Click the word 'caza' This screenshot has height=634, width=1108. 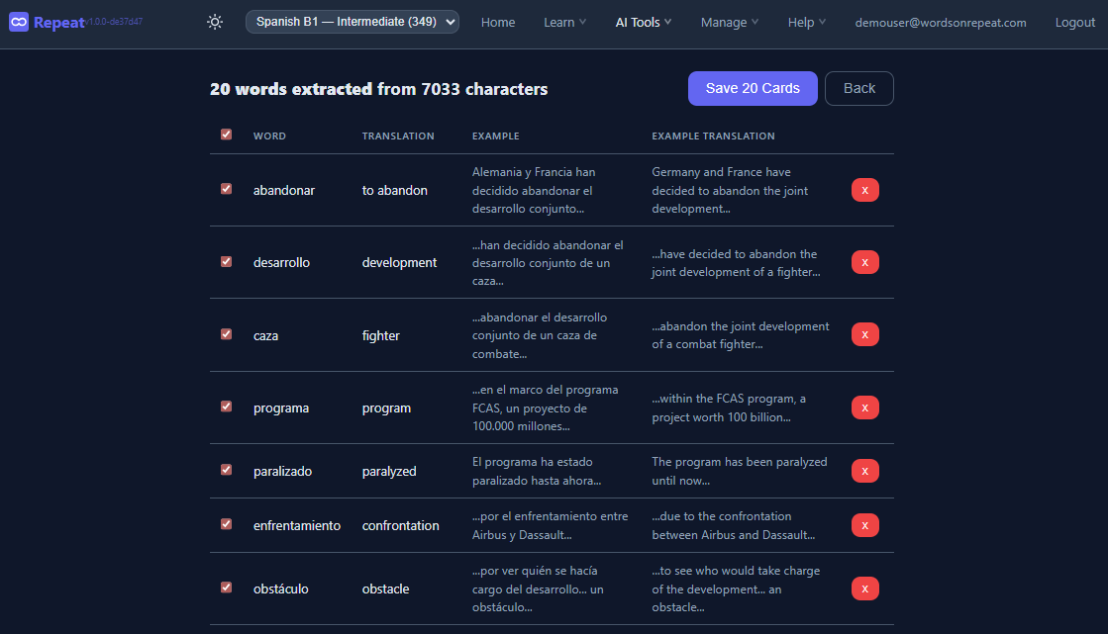tap(265, 335)
